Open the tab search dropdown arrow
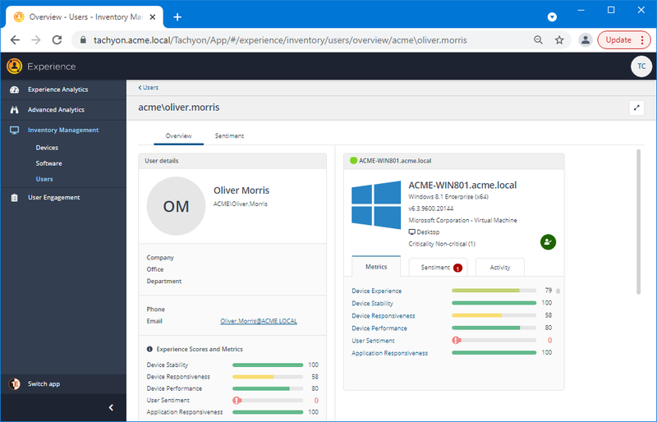657x422 pixels. [x=552, y=17]
